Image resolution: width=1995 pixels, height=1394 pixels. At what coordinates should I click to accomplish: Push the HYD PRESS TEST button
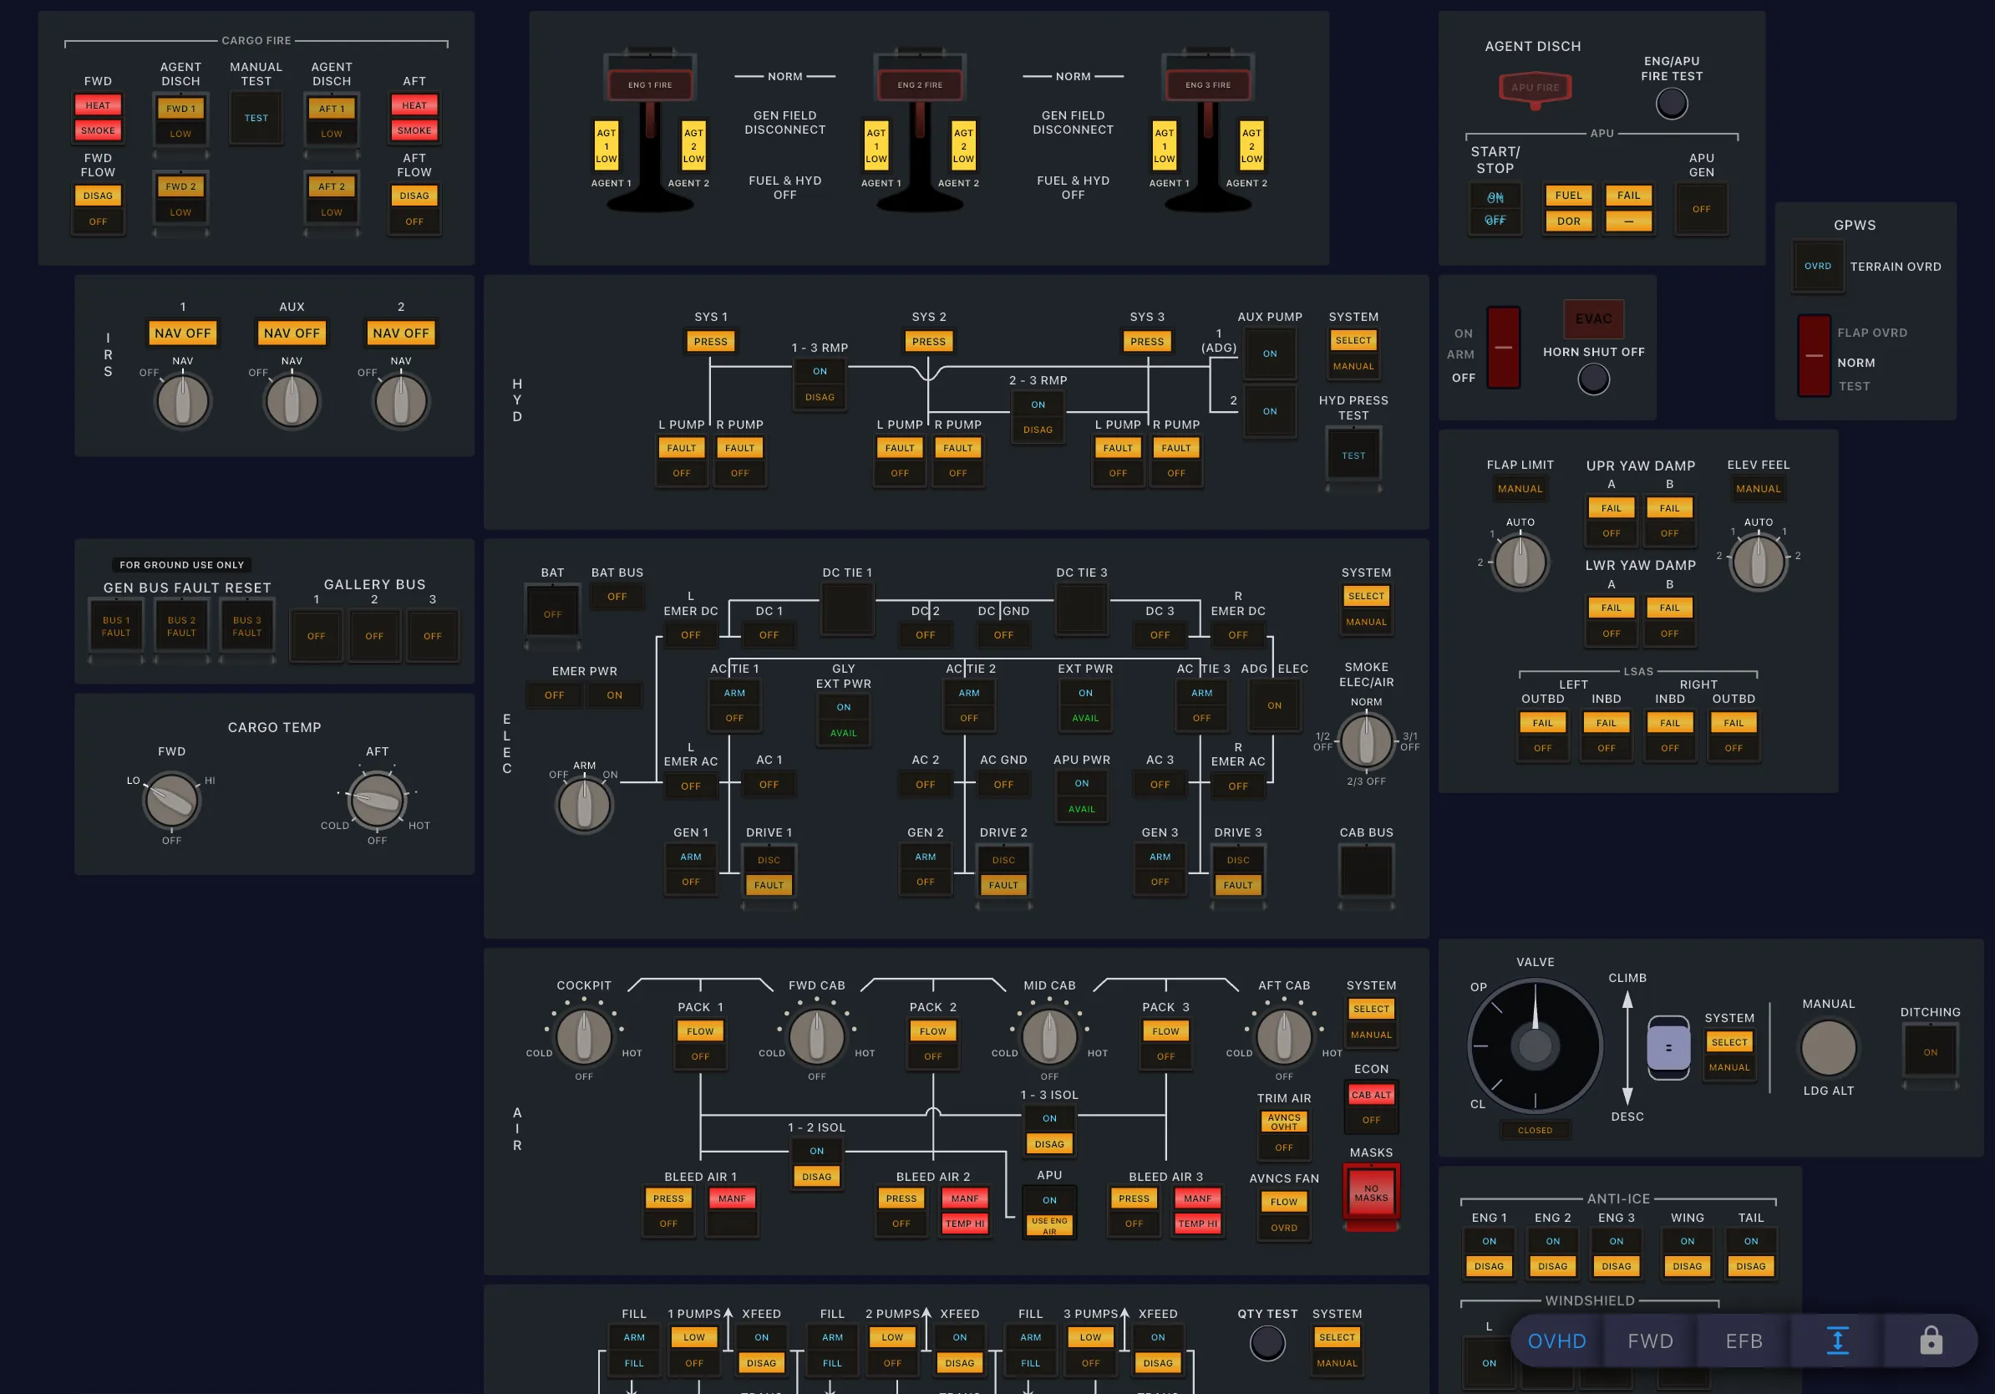(x=1353, y=455)
